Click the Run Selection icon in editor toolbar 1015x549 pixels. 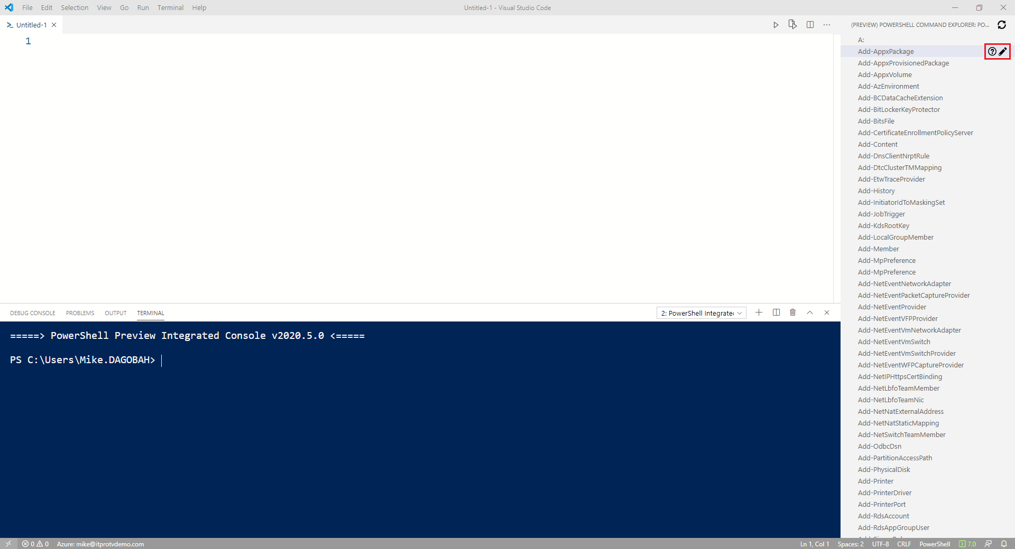(x=792, y=25)
